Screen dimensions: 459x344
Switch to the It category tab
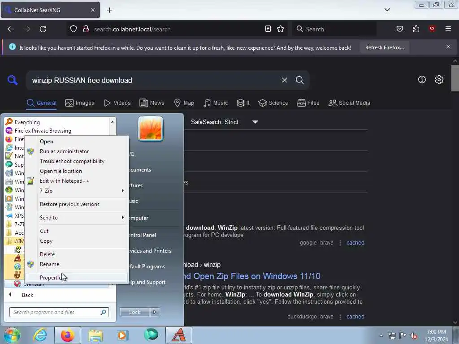pos(243,103)
